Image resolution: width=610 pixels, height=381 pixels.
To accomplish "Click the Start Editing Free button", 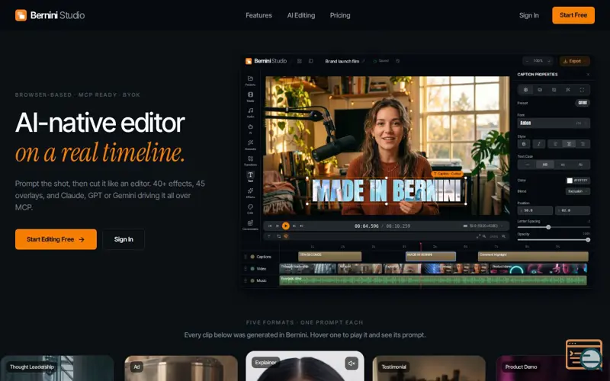I will pos(56,239).
